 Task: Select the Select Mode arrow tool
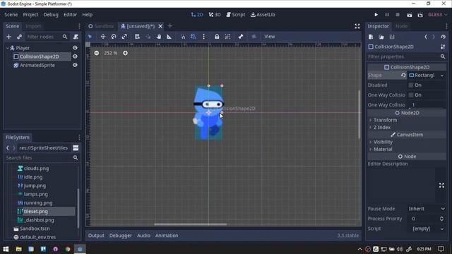[90, 37]
